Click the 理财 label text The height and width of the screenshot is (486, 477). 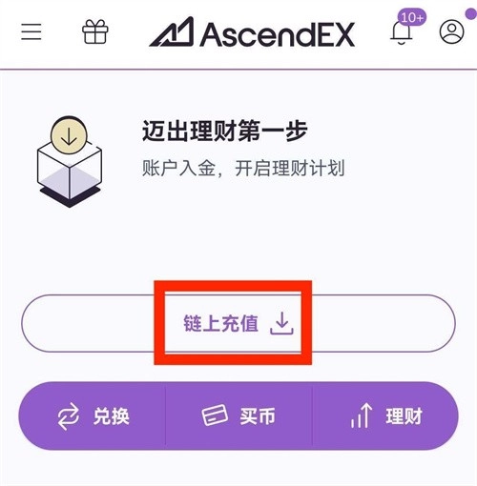click(404, 416)
